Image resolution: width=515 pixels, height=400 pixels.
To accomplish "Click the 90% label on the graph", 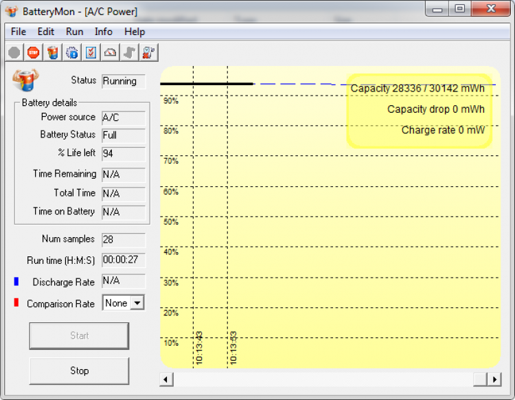I will tap(171, 101).
